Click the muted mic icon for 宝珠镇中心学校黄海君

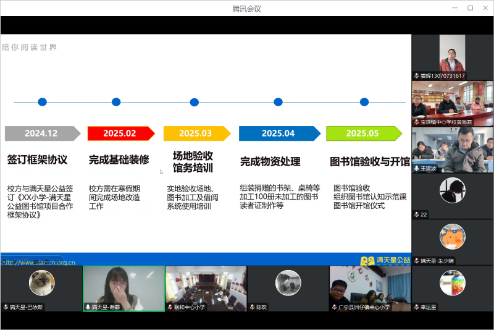pos(416,122)
